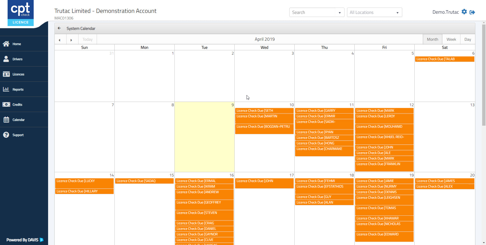Open Licence Check Due TALAB event
This screenshot has width=486, height=245.
click(x=444, y=59)
